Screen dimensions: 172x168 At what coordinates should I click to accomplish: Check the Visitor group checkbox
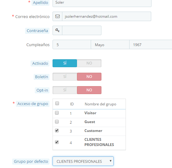(57, 113)
